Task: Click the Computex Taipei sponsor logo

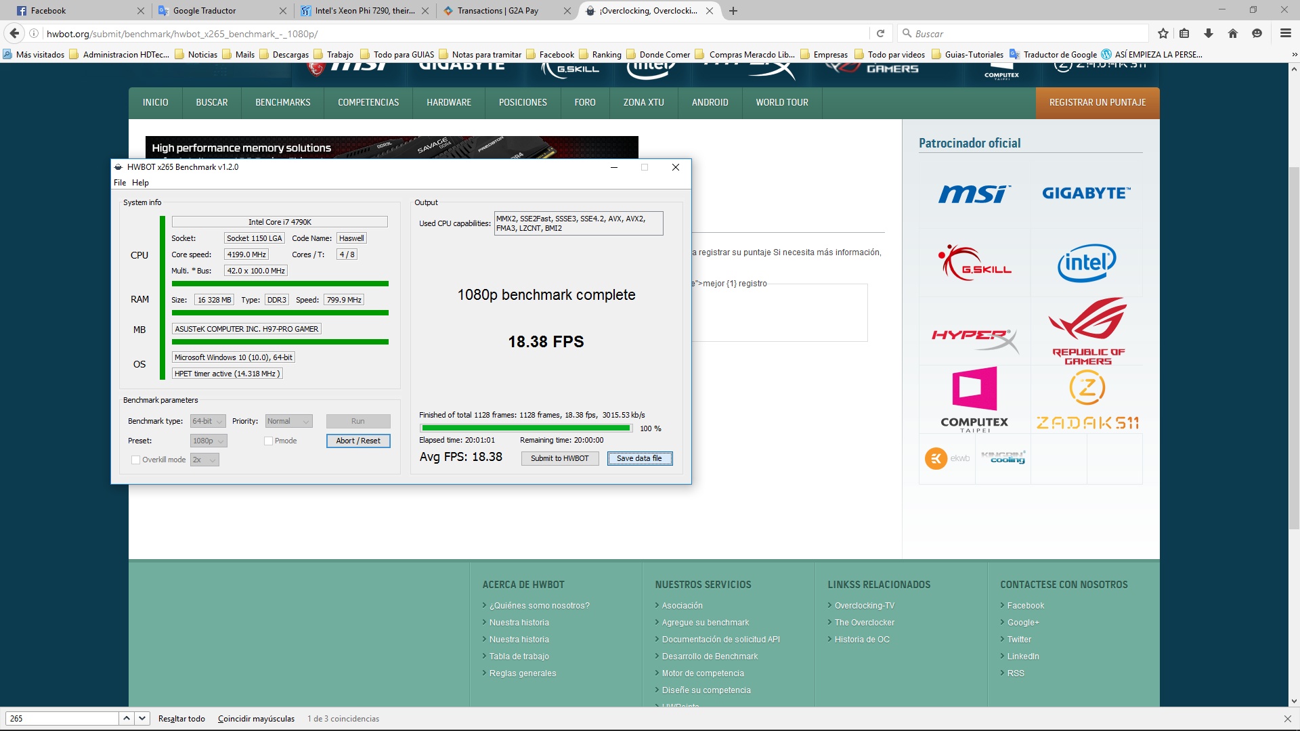Action: point(974,399)
